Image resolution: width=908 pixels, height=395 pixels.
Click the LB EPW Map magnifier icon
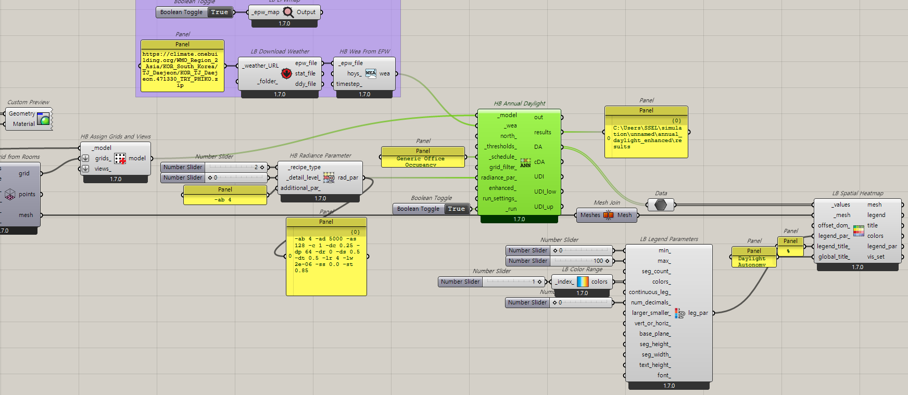point(288,12)
